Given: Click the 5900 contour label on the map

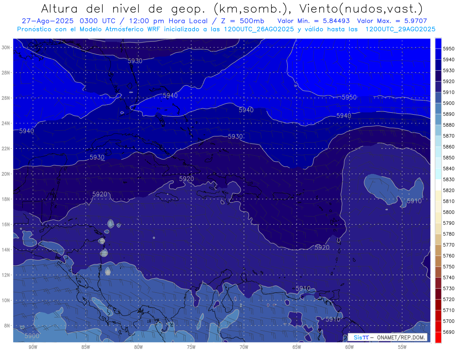Looking at the screenshot, I should point(32,336).
